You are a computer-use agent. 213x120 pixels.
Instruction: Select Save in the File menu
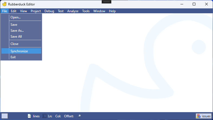(x=14, y=25)
